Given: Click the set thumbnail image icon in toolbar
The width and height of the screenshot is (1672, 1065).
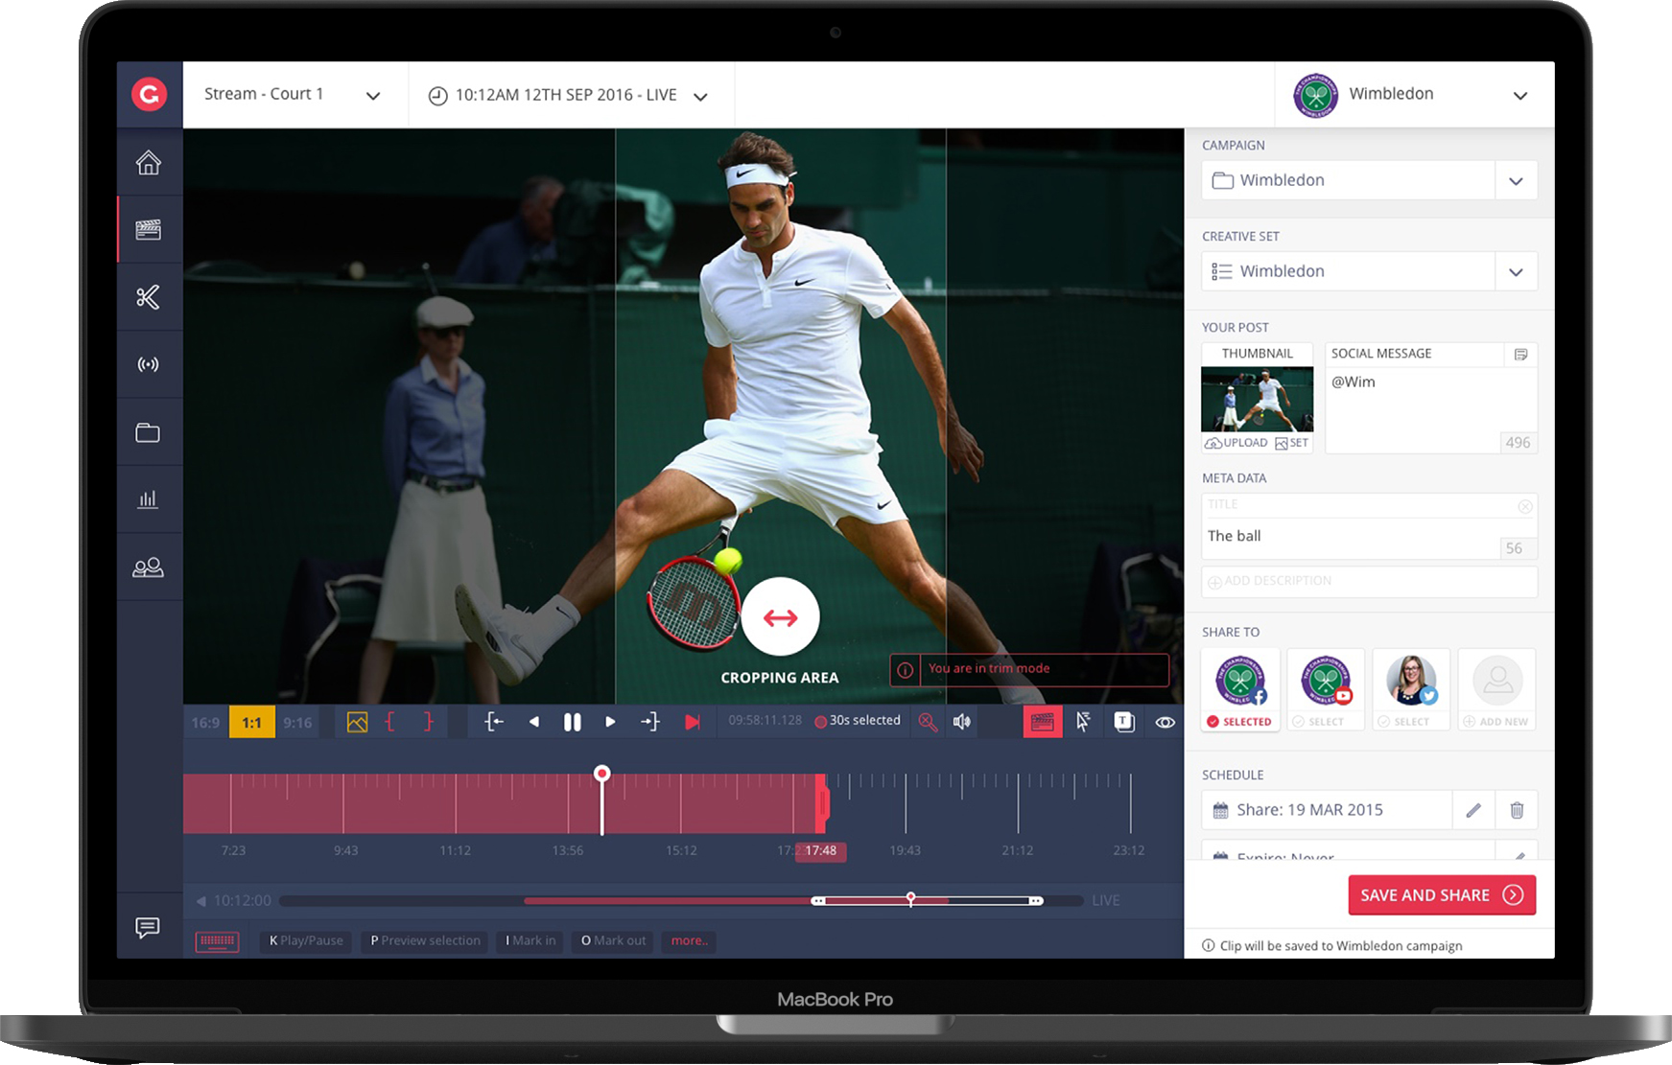Looking at the screenshot, I should point(357,722).
